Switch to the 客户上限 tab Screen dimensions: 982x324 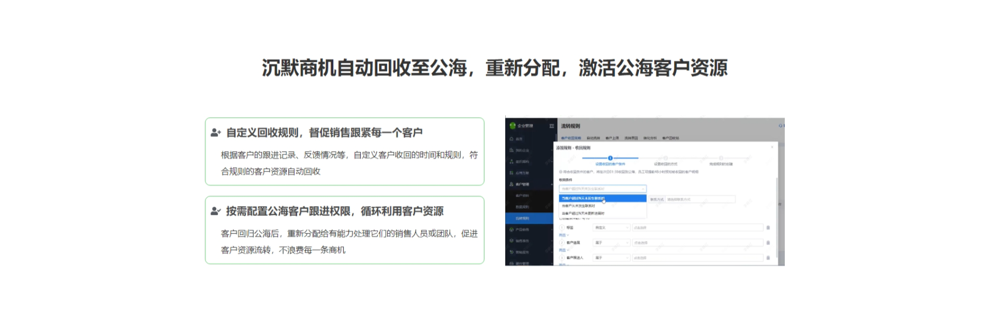(612, 138)
